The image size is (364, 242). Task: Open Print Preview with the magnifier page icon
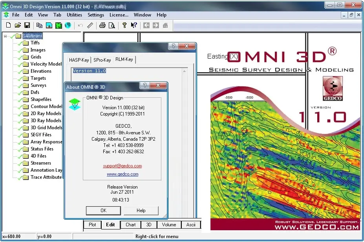(x=112, y=25)
